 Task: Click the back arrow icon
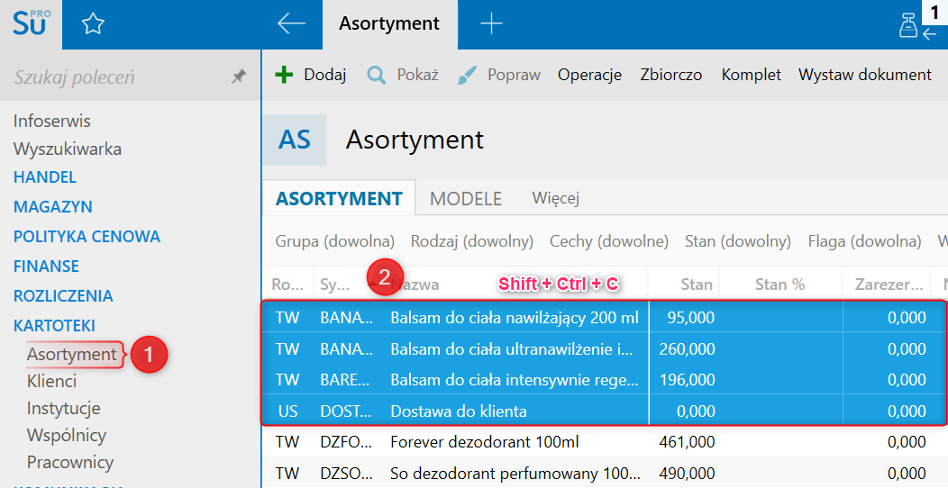click(x=291, y=24)
